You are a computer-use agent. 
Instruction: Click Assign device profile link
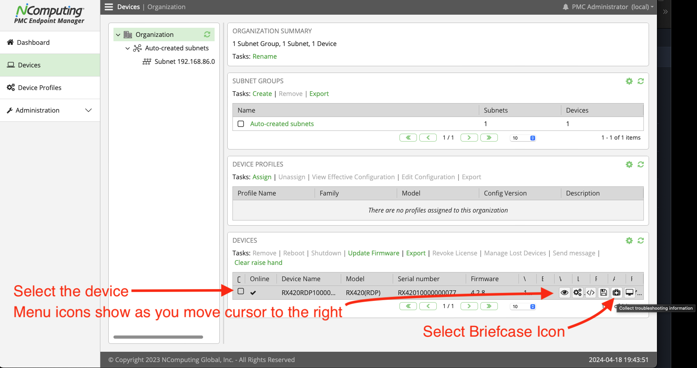[x=262, y=177]
